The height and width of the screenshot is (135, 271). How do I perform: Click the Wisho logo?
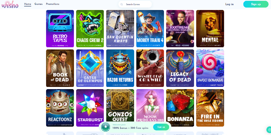click(x=10, y=4)
